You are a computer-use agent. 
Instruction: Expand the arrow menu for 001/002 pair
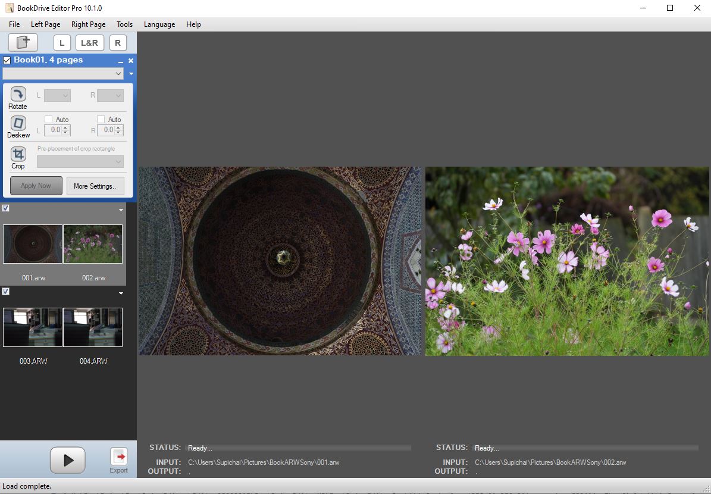click(121, 210)
